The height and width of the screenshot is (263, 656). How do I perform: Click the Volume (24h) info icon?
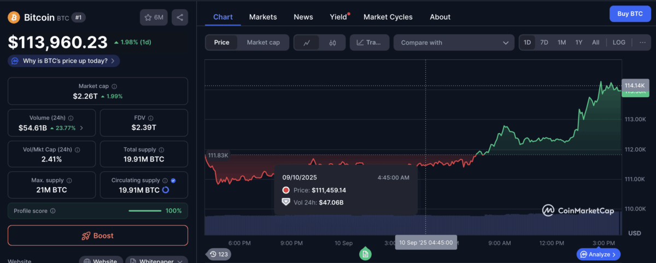(72, 118)
